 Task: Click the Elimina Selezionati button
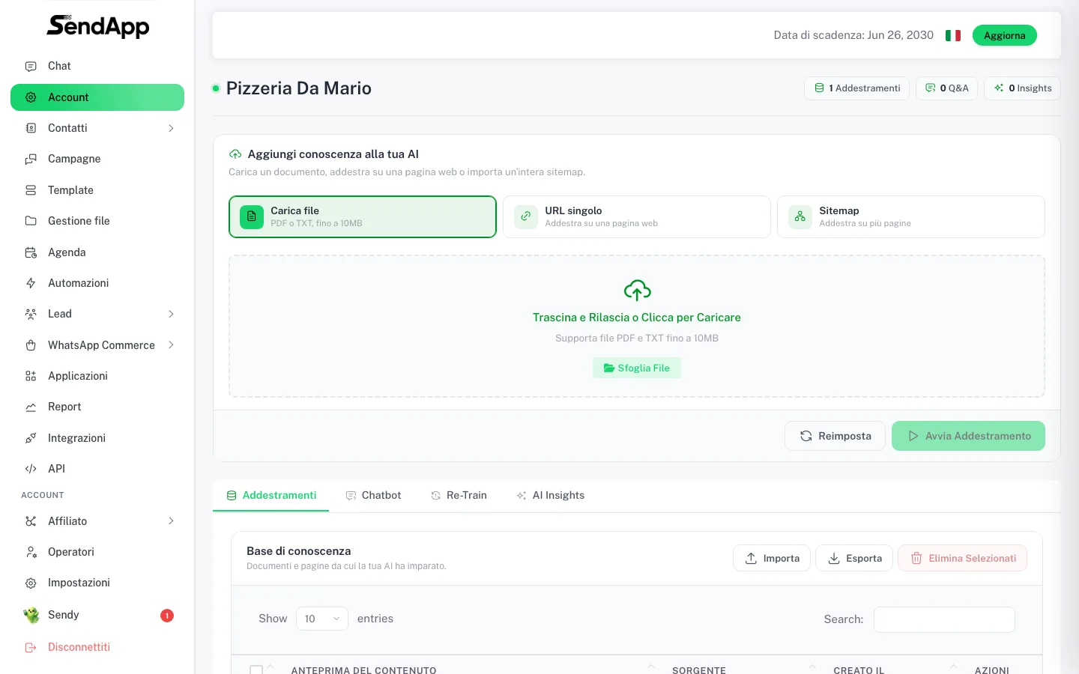pos(962,558)
